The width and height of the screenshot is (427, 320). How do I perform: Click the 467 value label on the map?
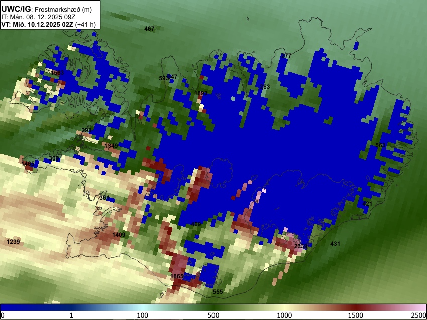[x=149, y=28]
